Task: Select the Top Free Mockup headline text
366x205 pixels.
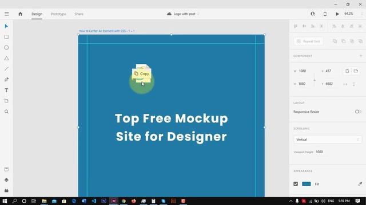Action: 172,128
